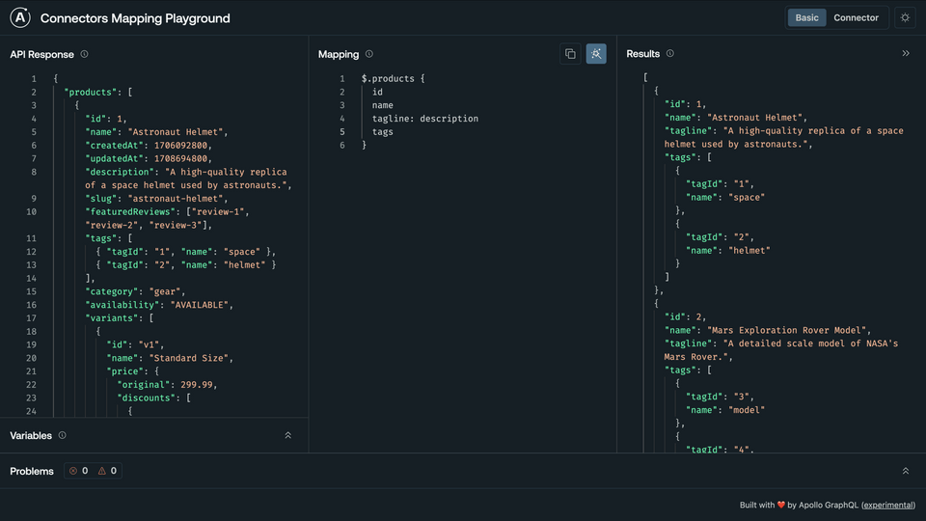Expand the Problems panel

click(x=905, y=471)
